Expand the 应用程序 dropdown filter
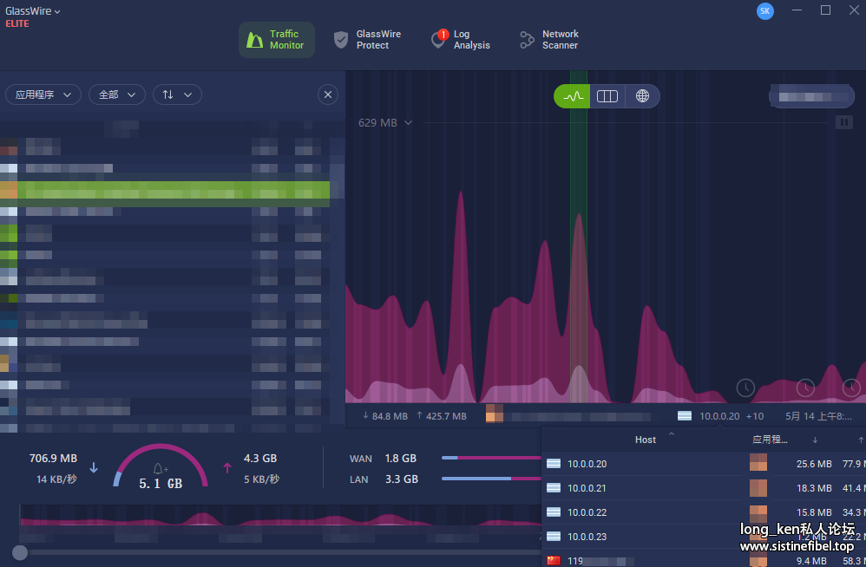 click(43, 94)
